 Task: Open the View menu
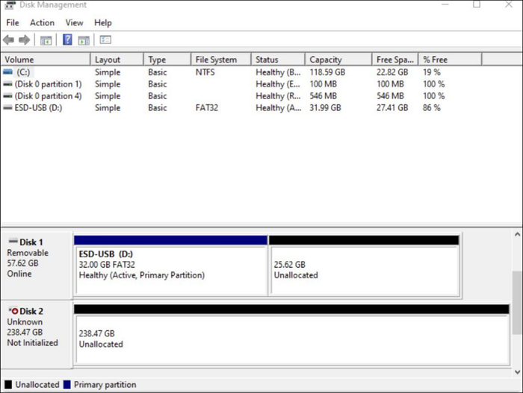74,23
